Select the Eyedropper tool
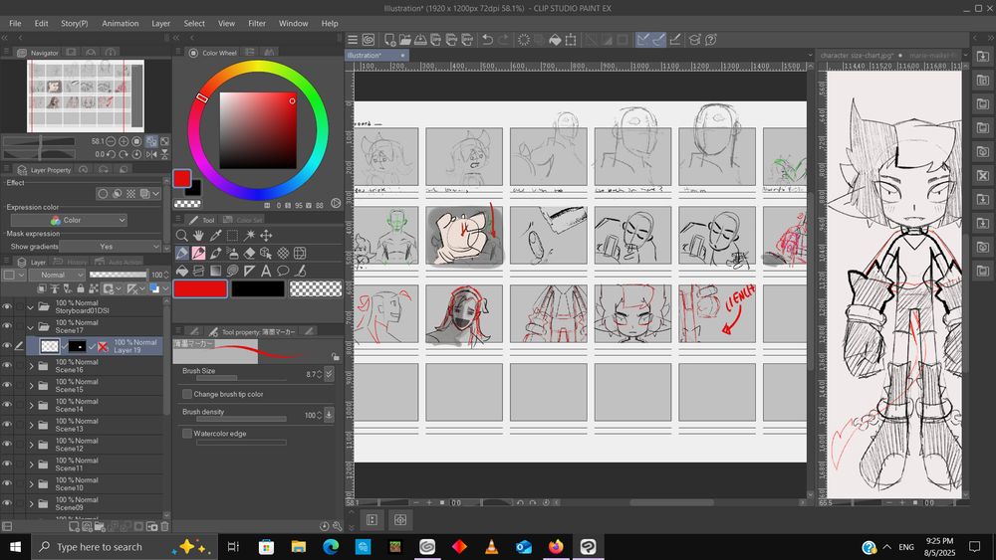Viewport: 996px width, 560px height. 215,236
